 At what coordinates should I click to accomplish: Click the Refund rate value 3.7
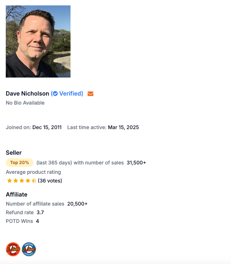tap(40, 212)
